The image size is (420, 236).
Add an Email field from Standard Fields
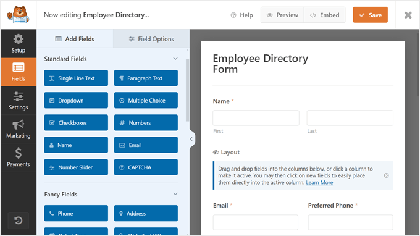146,145
